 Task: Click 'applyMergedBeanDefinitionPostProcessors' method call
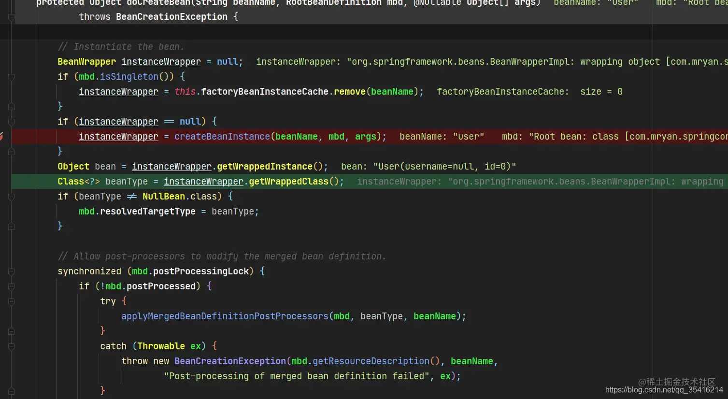pos(225,316)
